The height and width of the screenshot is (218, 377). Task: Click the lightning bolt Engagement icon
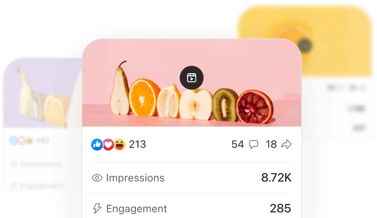(x=97, y=208)
